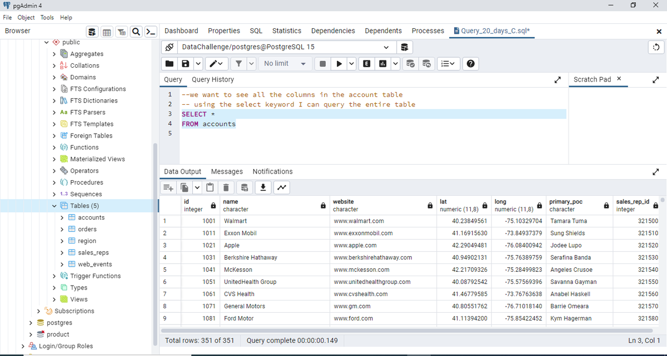
Task: Open the Notifications tab
Action: point(272,171)
